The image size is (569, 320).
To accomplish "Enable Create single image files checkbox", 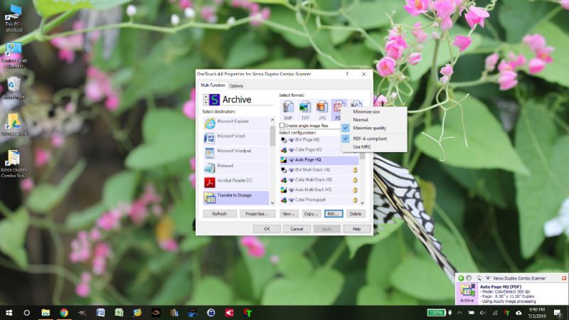I will [282, 125].
